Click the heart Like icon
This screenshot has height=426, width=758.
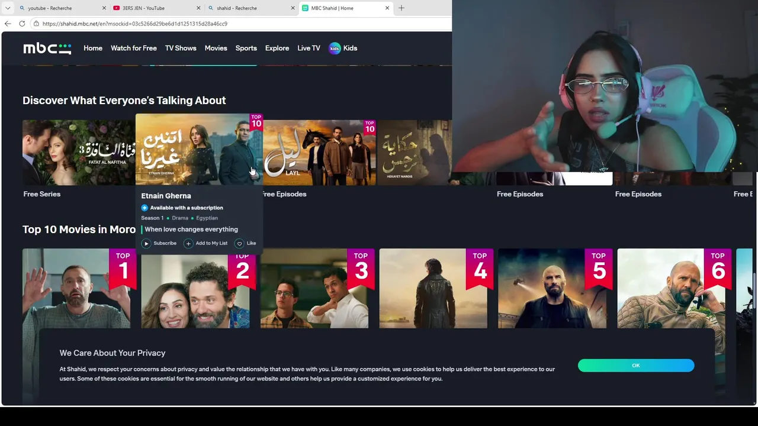(239, 243)
